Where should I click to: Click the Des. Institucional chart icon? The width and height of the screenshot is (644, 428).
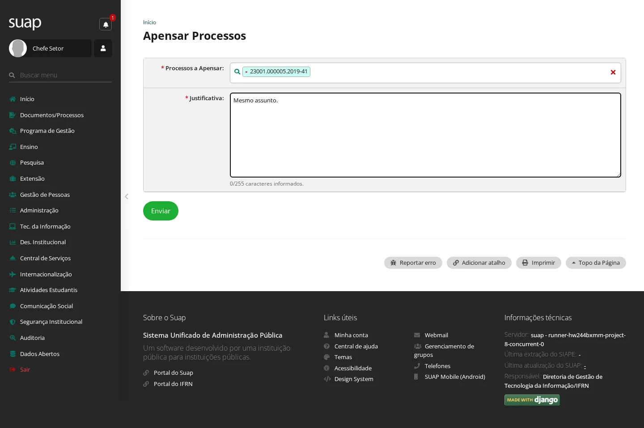pos(13,242)
